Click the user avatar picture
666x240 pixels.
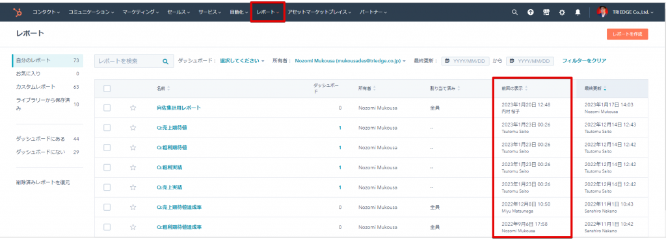tap(602, 12)
